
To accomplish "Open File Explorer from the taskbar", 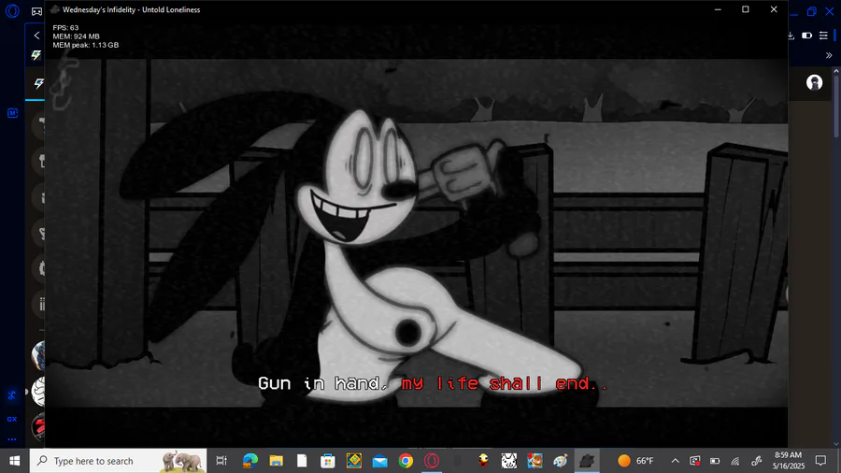I will 277,461.
